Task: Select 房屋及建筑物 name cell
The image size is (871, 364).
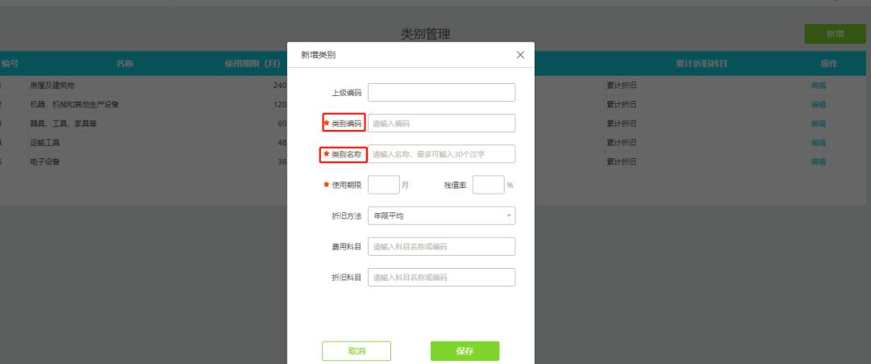Action: click(52, 86)
